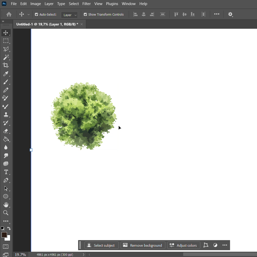Activate the Clone Stamp tool
The image size is (257, 257).
pos(6,115)
